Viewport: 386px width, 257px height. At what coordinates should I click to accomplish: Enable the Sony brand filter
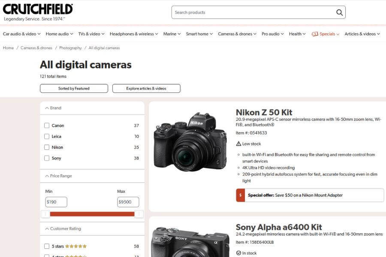[47, 158]
